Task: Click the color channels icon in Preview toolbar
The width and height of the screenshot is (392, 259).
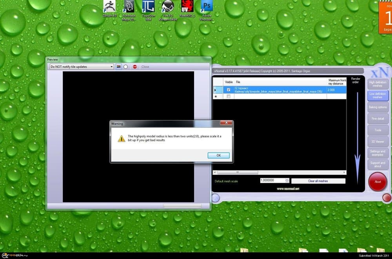Action: [x=118, y=67]
